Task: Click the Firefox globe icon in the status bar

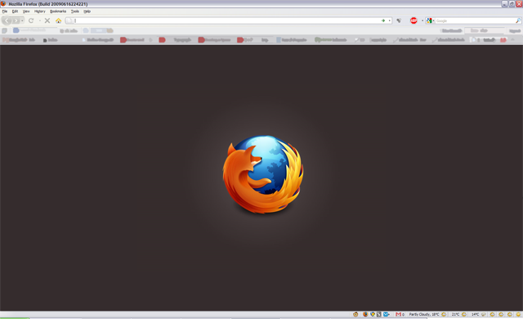Action: 365,314
